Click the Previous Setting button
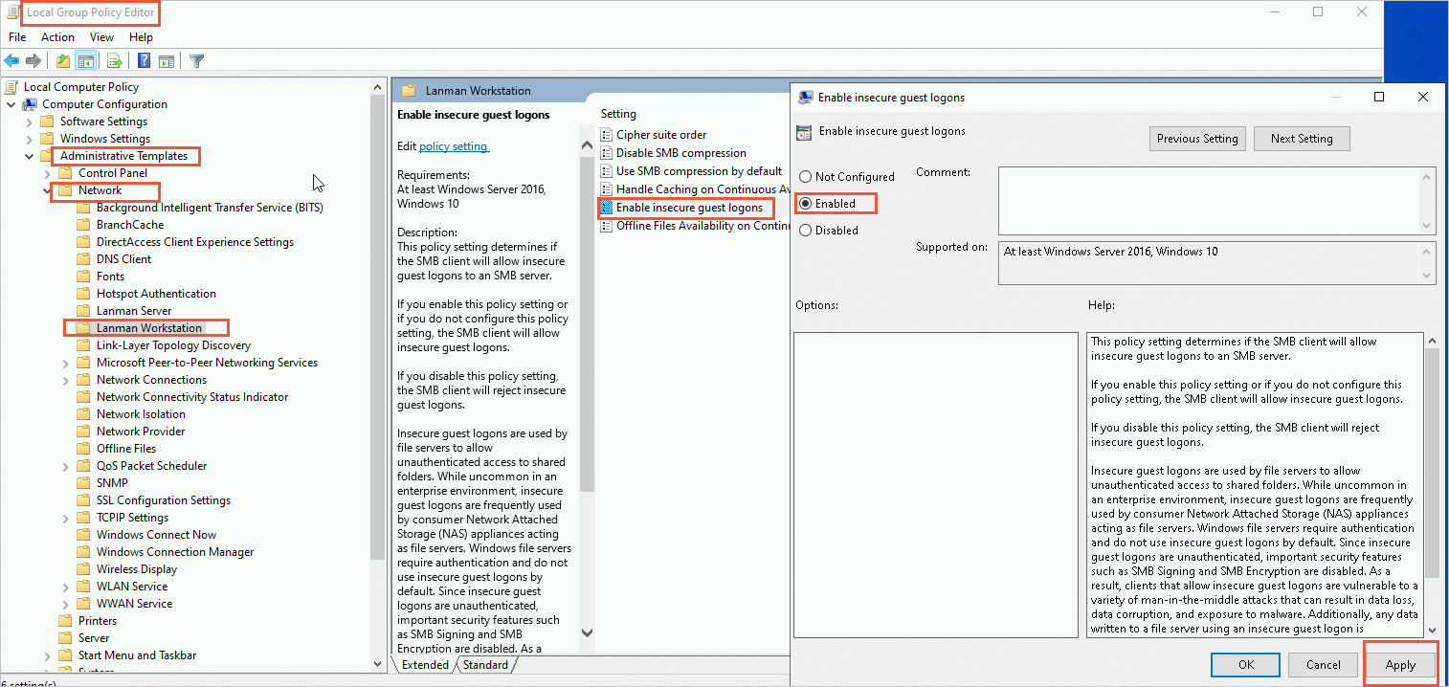This screenshot has width=1449, height=687. (x=1197, y=139)
